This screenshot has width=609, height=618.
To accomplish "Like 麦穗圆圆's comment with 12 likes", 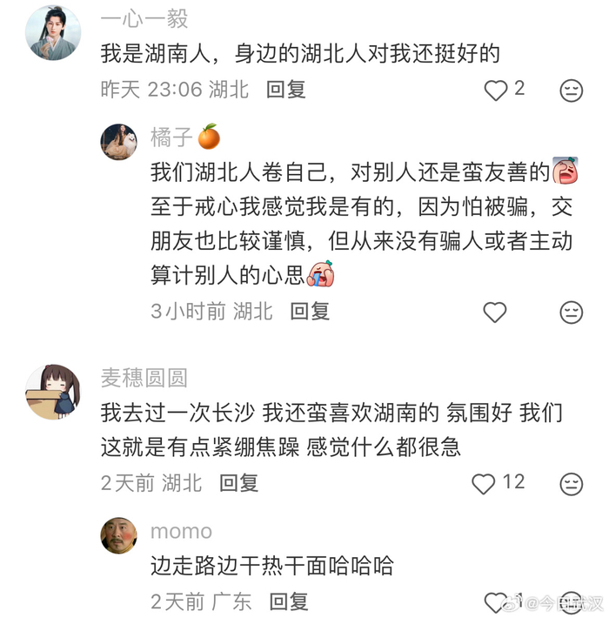I will 484,483.
